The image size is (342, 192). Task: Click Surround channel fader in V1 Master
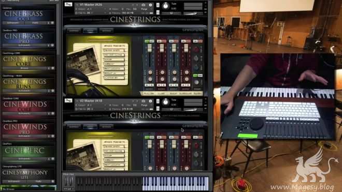(186, 48)
